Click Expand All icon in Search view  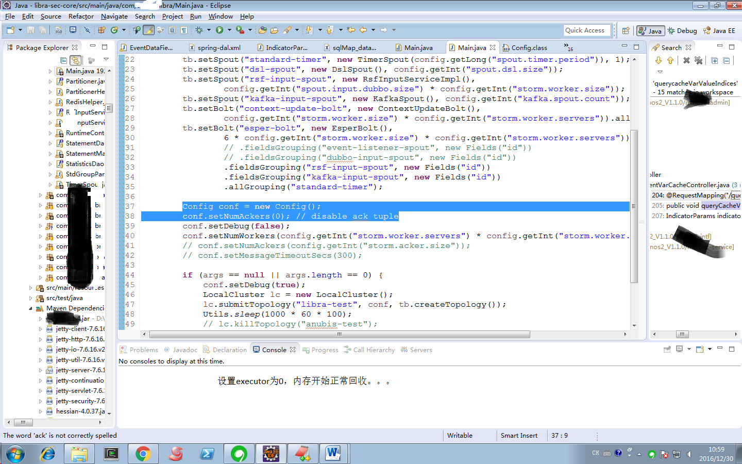(715, 60)
